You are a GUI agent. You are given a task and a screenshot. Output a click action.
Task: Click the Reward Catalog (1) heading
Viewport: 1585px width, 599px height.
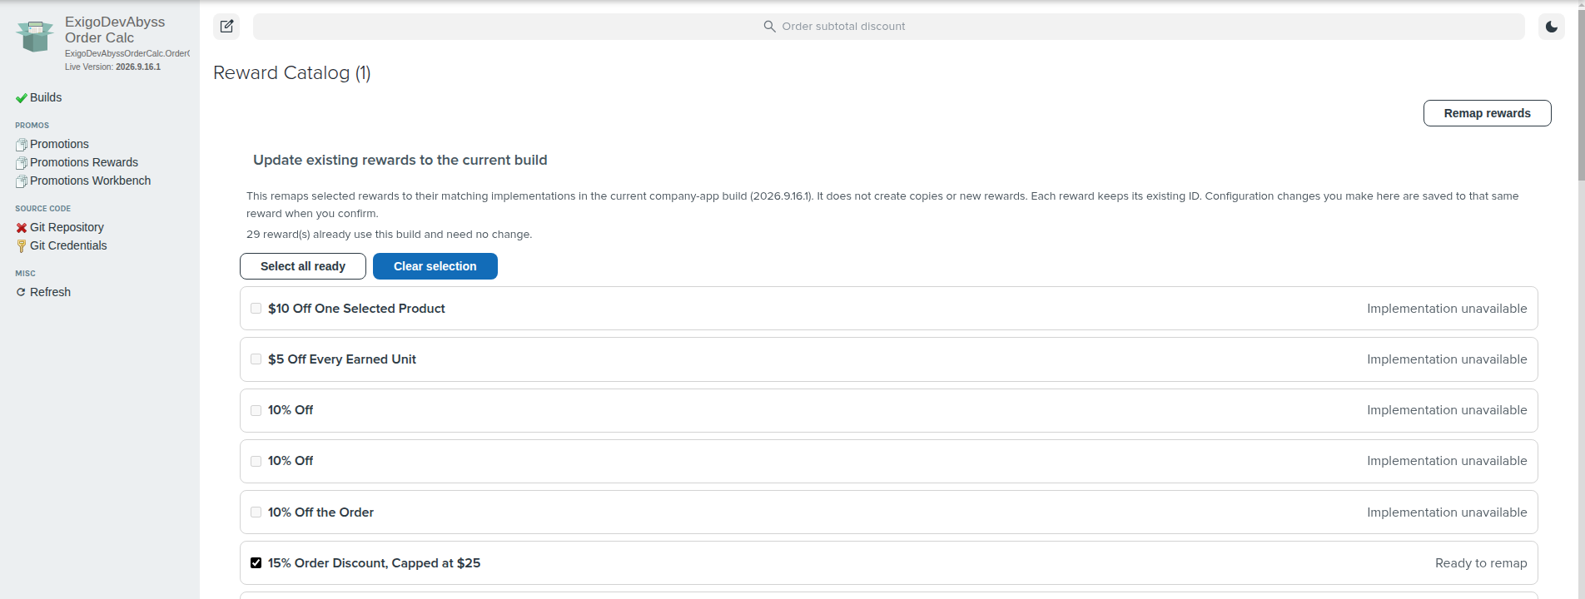[x=292, y=73]
